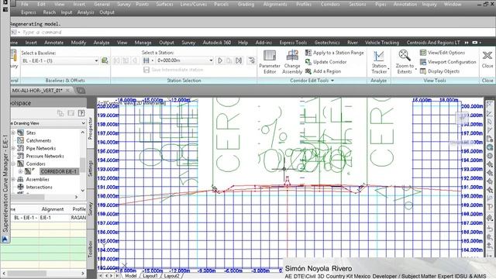Expand the Assemblies tree node

13,179
